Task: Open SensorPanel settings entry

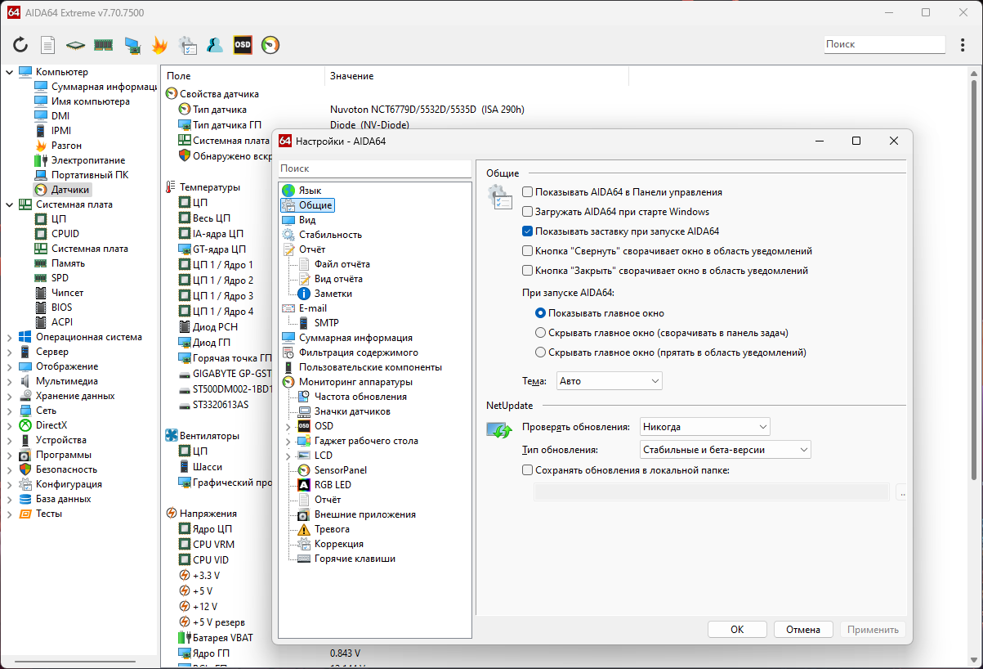Action: click(x=340, y=470)
